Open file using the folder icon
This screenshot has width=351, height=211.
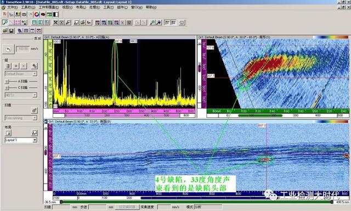[x=5, y=31]
